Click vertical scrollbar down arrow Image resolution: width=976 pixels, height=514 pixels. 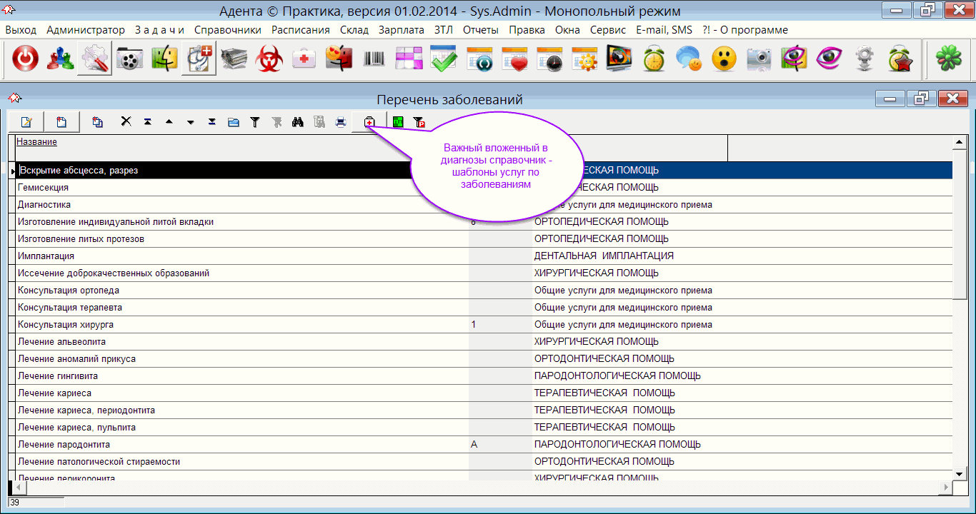point(960,474)
